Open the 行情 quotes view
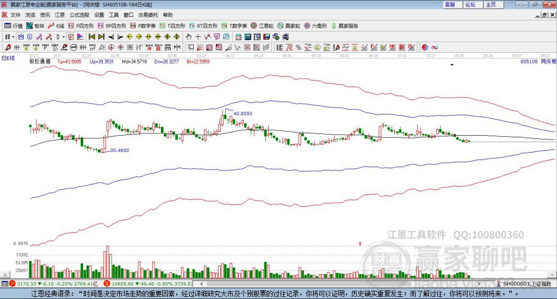Screen dimensions: 557x299 click(x=14, y=26)
